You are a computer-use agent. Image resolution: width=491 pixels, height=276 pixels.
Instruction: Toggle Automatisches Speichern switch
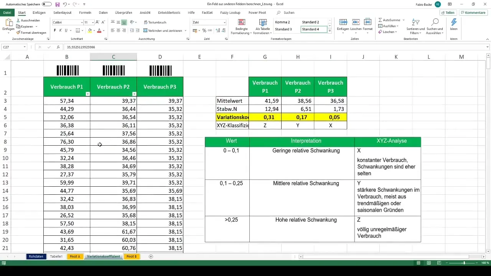click(47, 4)
